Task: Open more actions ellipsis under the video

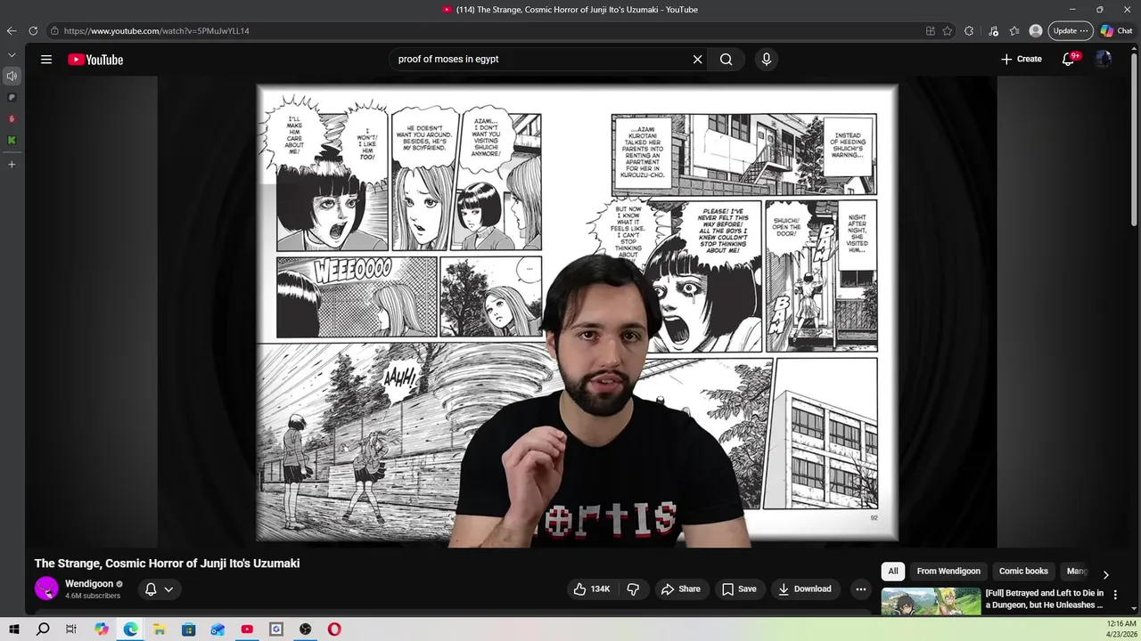Action: (x=860, y=588)
